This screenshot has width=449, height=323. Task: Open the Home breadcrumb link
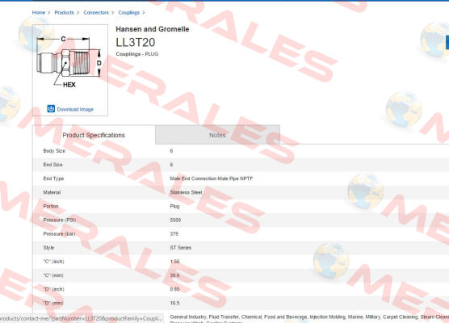point(39,13)
